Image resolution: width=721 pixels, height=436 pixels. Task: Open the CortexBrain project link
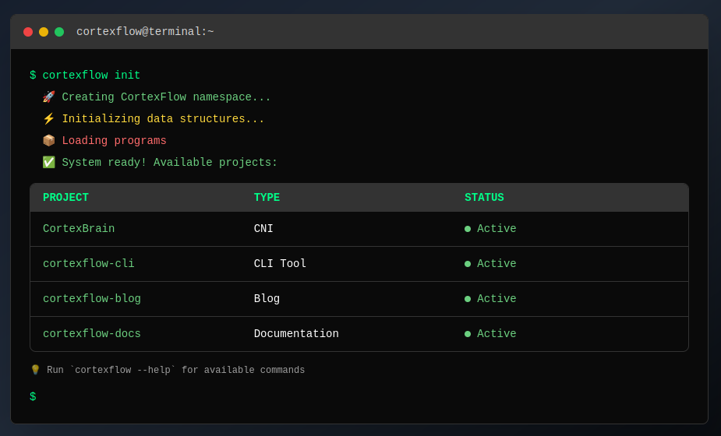(79, 229)
